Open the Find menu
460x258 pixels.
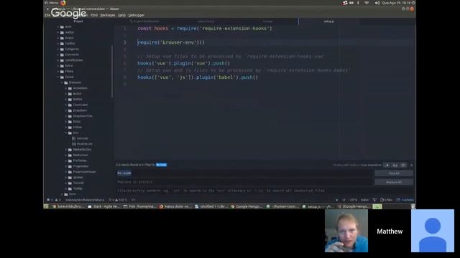94,15
